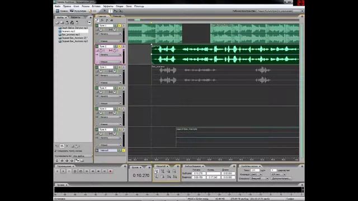Switch to Edit view toolbar button
Screen dimensions: 358x201
pos(62,11)
